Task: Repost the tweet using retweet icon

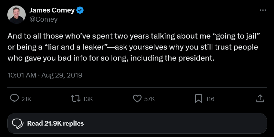Action: (x=76, y=99)
